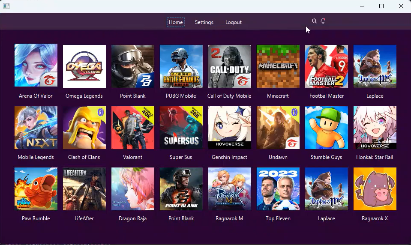Click the 'Ragnarok X' label

pos(375,218)
